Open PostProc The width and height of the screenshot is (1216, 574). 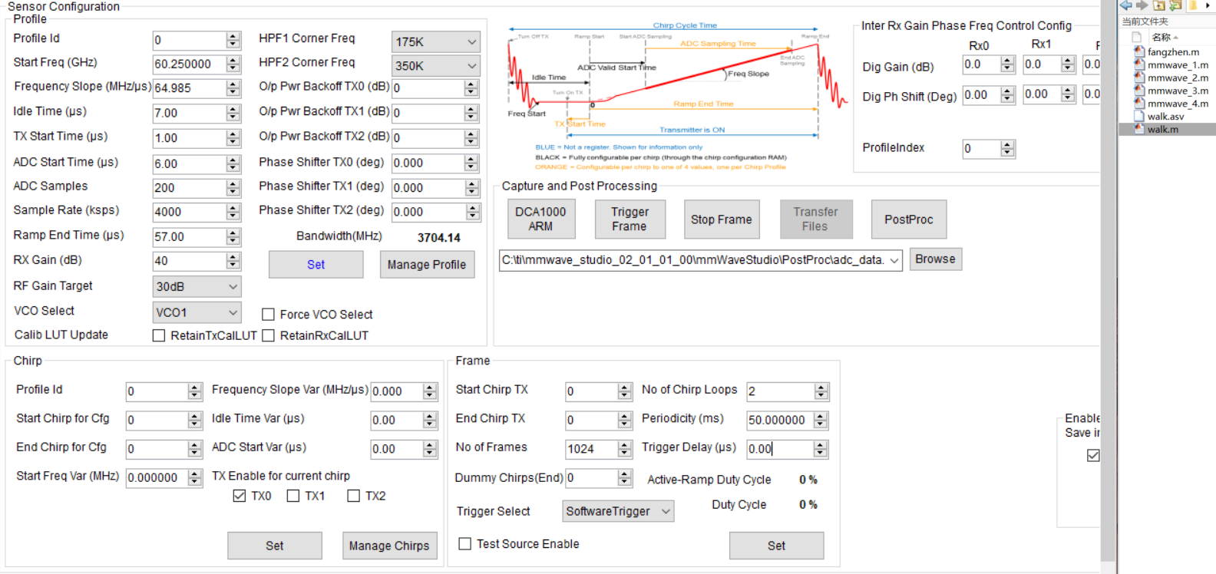909,219
